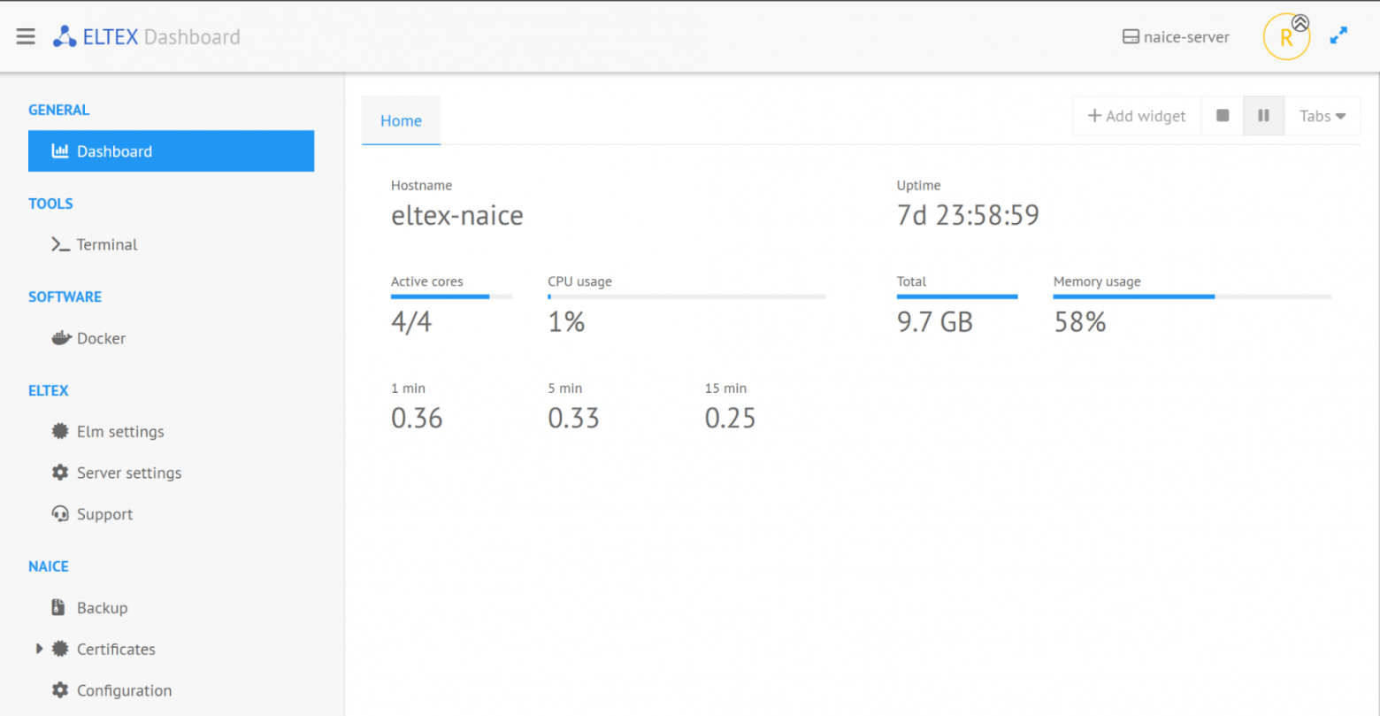Expand the Certificates tree item
1380x716 pixels.
point(39,649)
